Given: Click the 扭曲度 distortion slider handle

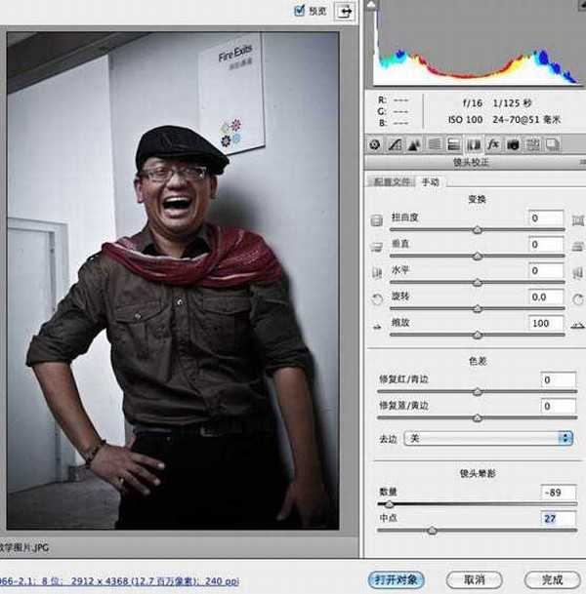Looking at the screenshot, I should click(478, 229).
